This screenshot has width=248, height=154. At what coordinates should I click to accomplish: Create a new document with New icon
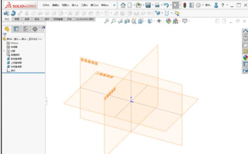coord(130,5)
